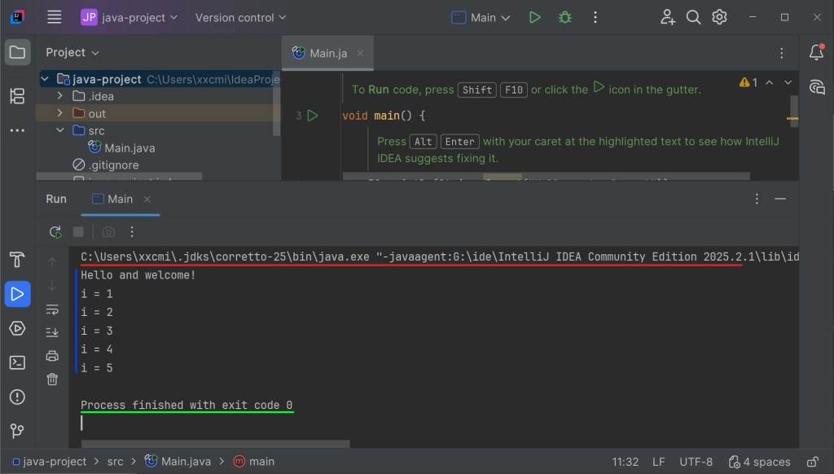Click the Build hammer icon in the sidebar
834x474 pixels.
17,260
